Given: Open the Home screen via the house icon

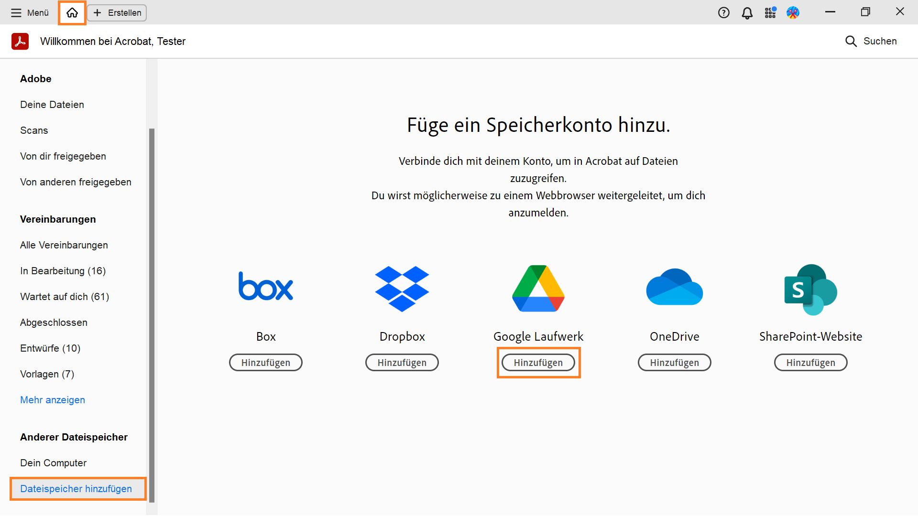Looking at the screenshot, I should tap(72, 13).
